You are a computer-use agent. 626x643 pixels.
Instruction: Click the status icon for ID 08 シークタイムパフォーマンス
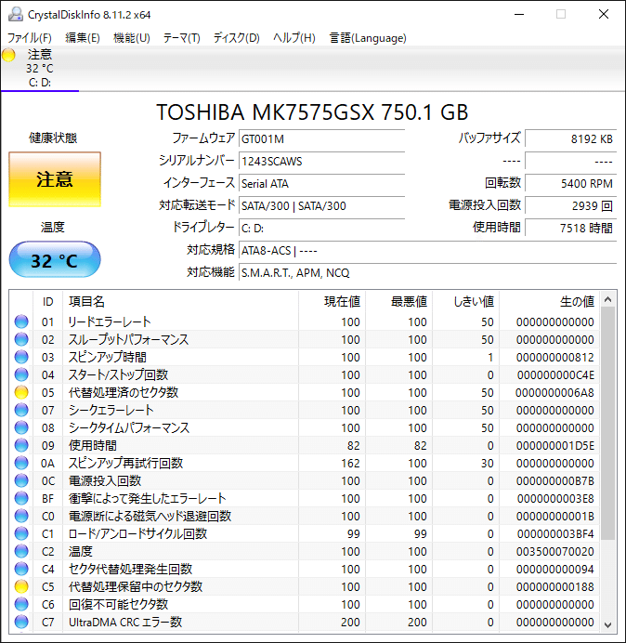[21, 427]
